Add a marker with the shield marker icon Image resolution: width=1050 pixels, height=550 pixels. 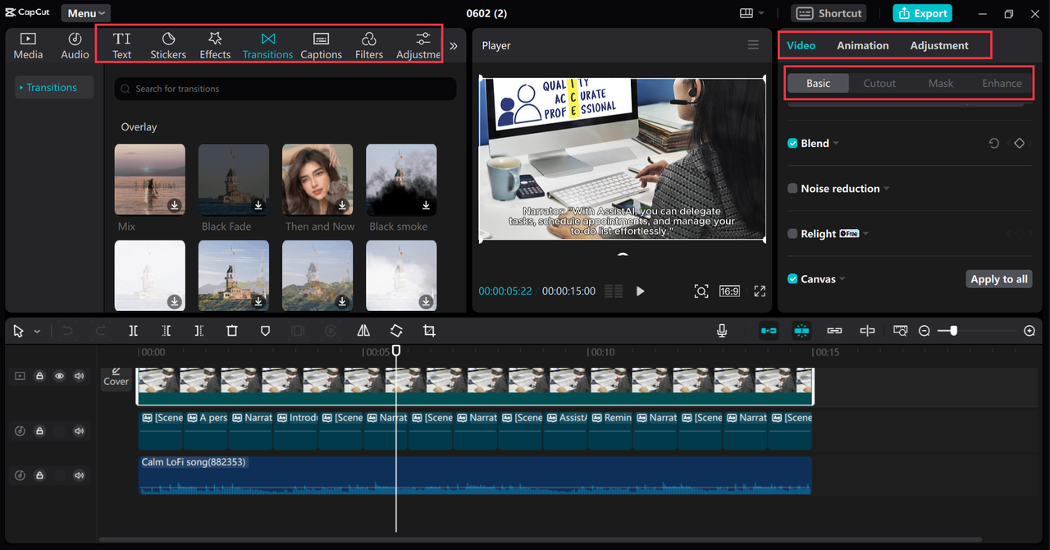coord(265,331)
